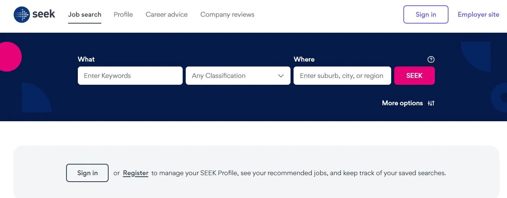Focus the Enter Keywords field

pyautogui.click(x=130, y=76)
